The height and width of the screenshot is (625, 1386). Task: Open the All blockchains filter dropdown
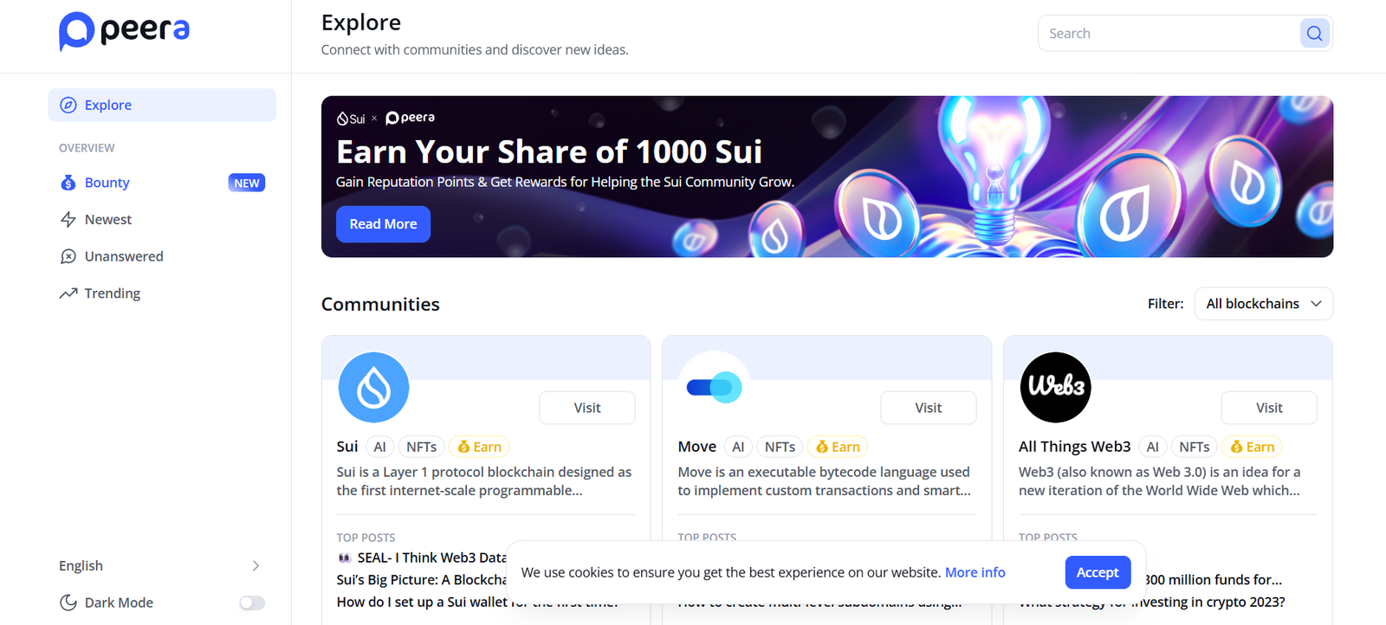1263,304
